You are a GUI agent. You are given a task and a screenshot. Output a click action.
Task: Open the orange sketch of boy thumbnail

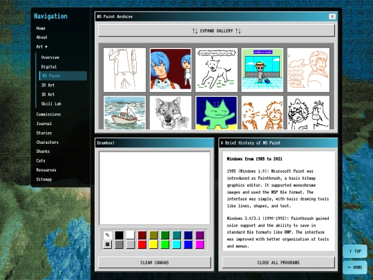308,70
